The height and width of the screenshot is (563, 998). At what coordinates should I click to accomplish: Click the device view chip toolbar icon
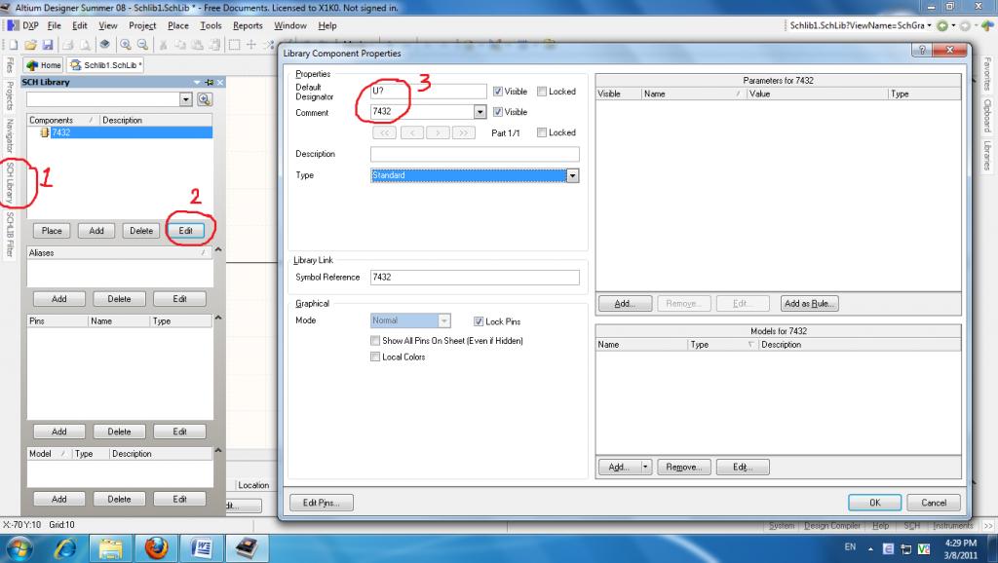104,45
